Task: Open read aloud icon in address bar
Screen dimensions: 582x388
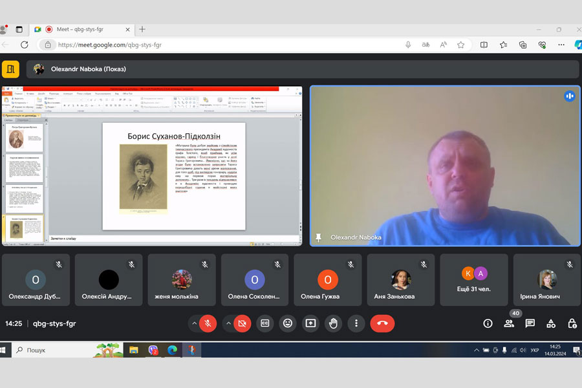Action: [x=443, y=45]
